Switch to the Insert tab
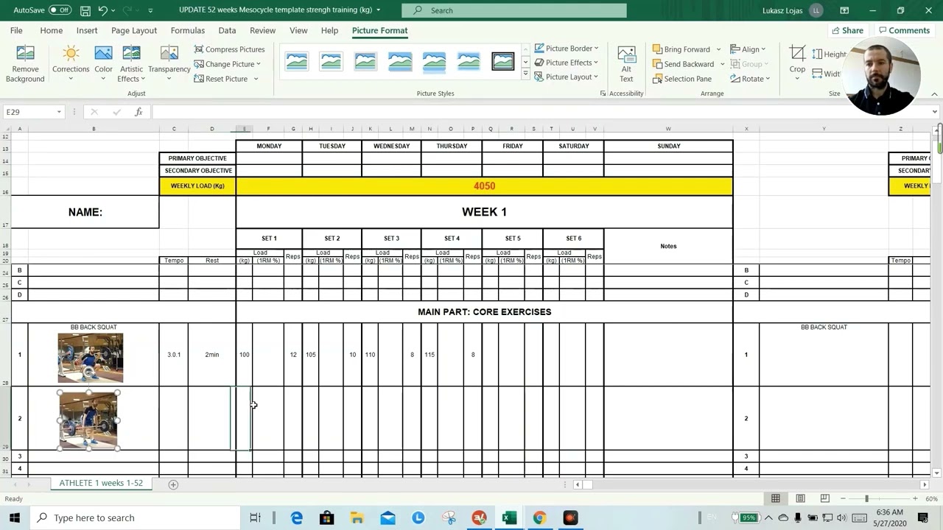This screenshot has height=530, width=943. [x=87, y=30]
